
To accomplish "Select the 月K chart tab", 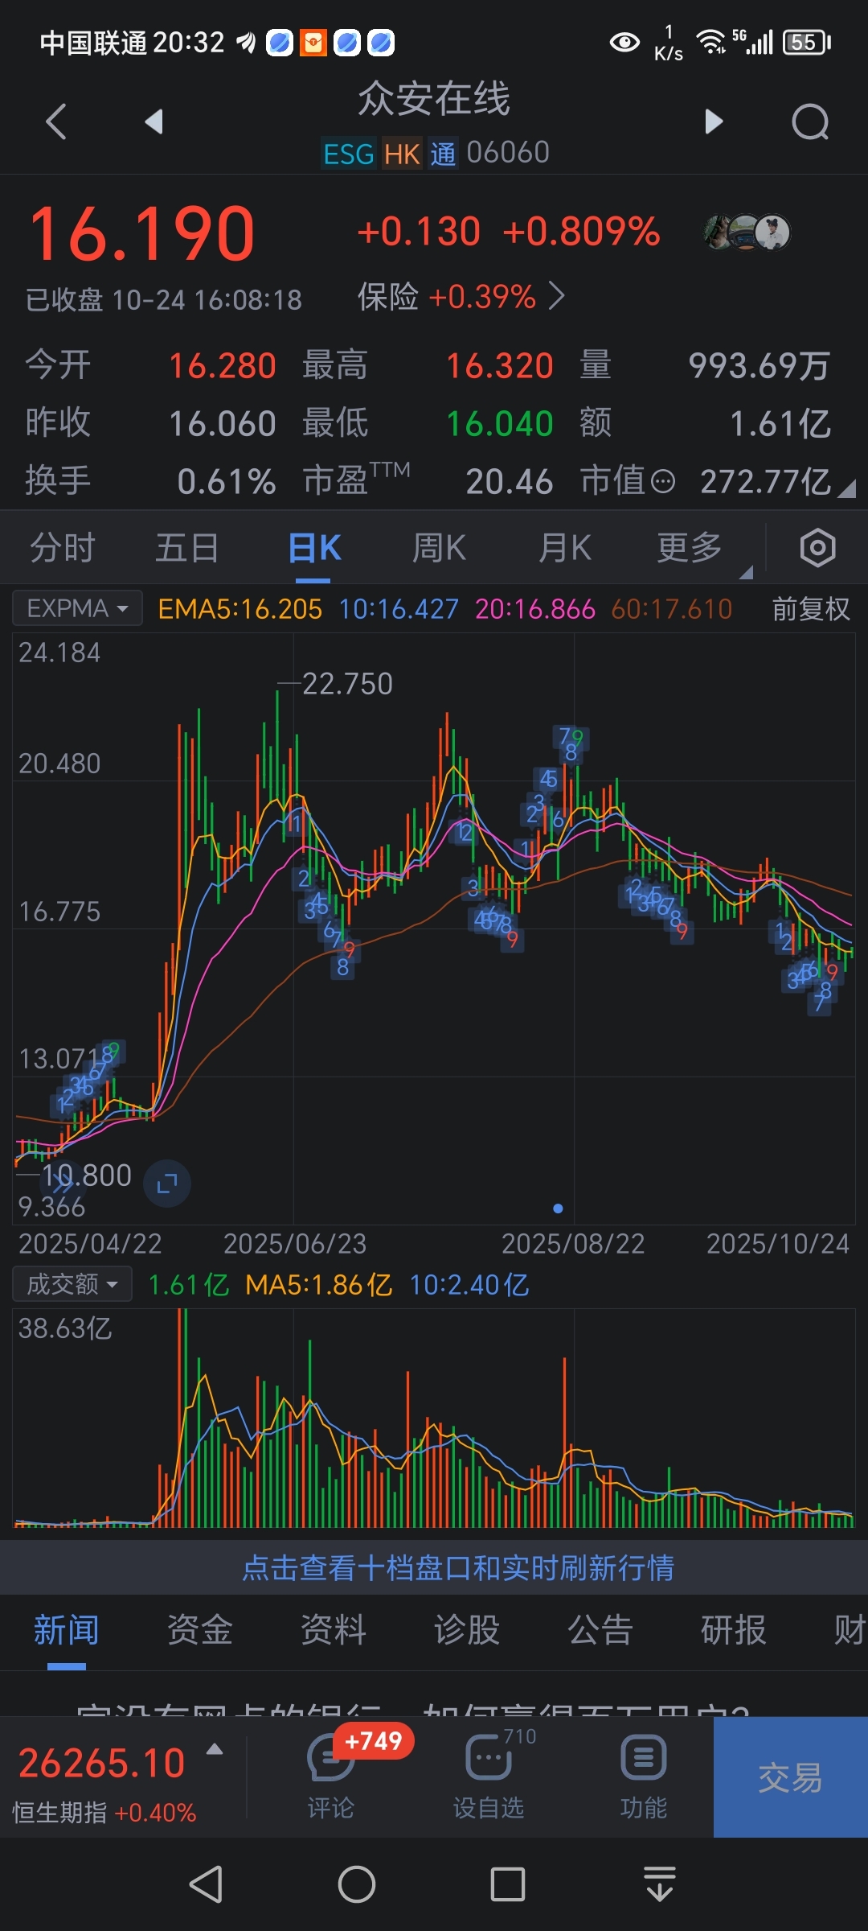I will [x=565, y=548].
